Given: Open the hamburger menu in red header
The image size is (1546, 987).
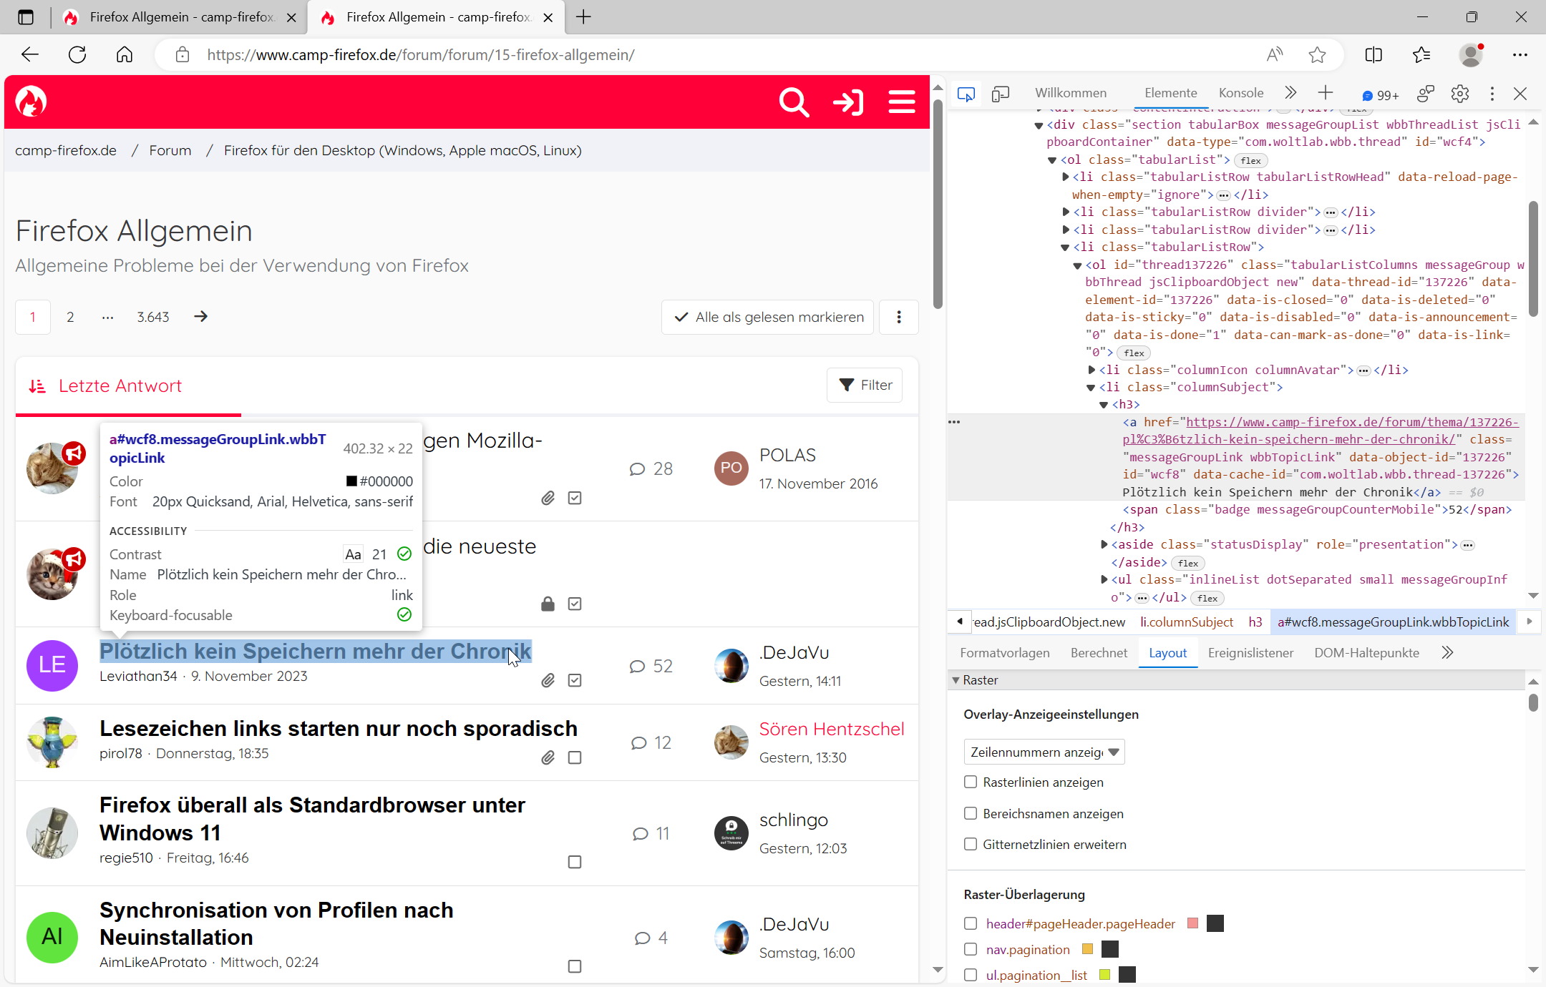Looking at the screenshot, I should (x=901, y=102).
